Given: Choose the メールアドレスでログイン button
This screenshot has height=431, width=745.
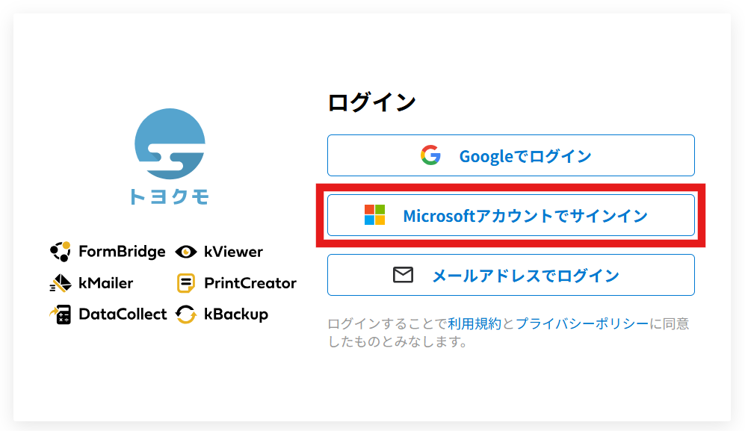Looking at the screenshot, I should coord(510,275).
